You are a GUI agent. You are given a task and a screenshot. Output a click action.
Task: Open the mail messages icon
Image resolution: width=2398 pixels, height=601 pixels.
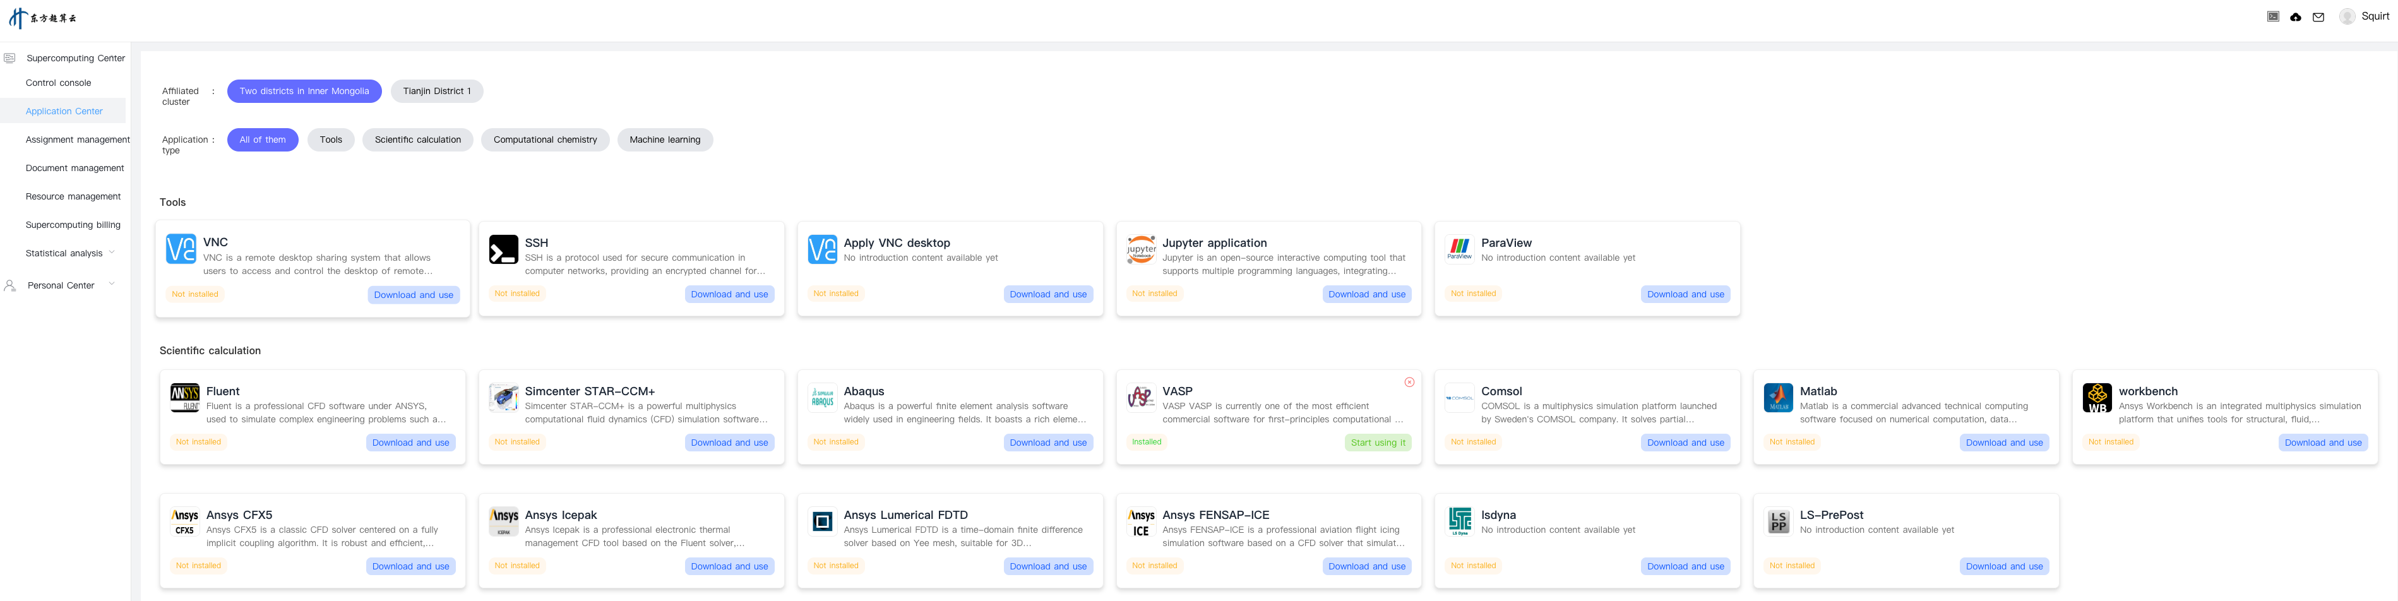pyautogui.click(x=2319, y=17)
